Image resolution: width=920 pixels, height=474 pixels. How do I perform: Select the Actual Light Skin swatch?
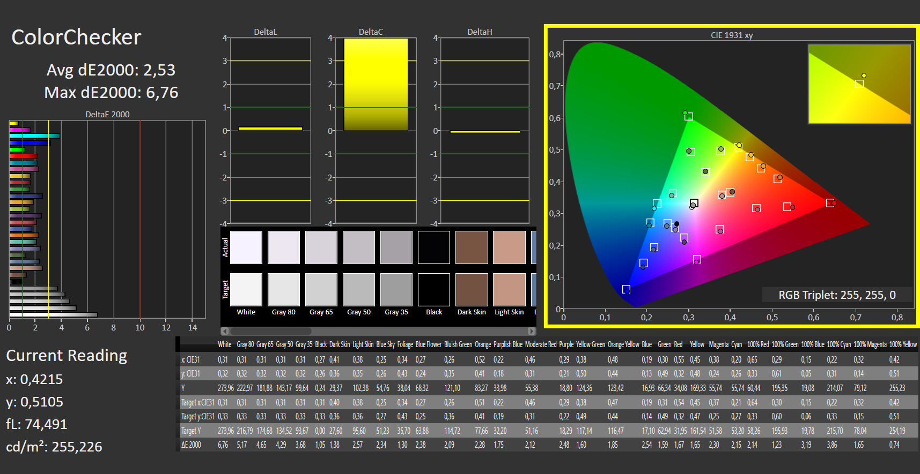509,247
